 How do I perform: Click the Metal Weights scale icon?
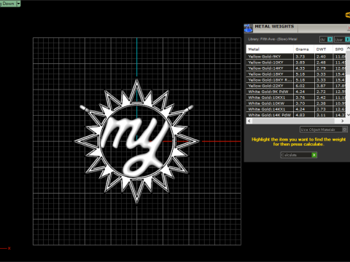click(x=248, y=28)
